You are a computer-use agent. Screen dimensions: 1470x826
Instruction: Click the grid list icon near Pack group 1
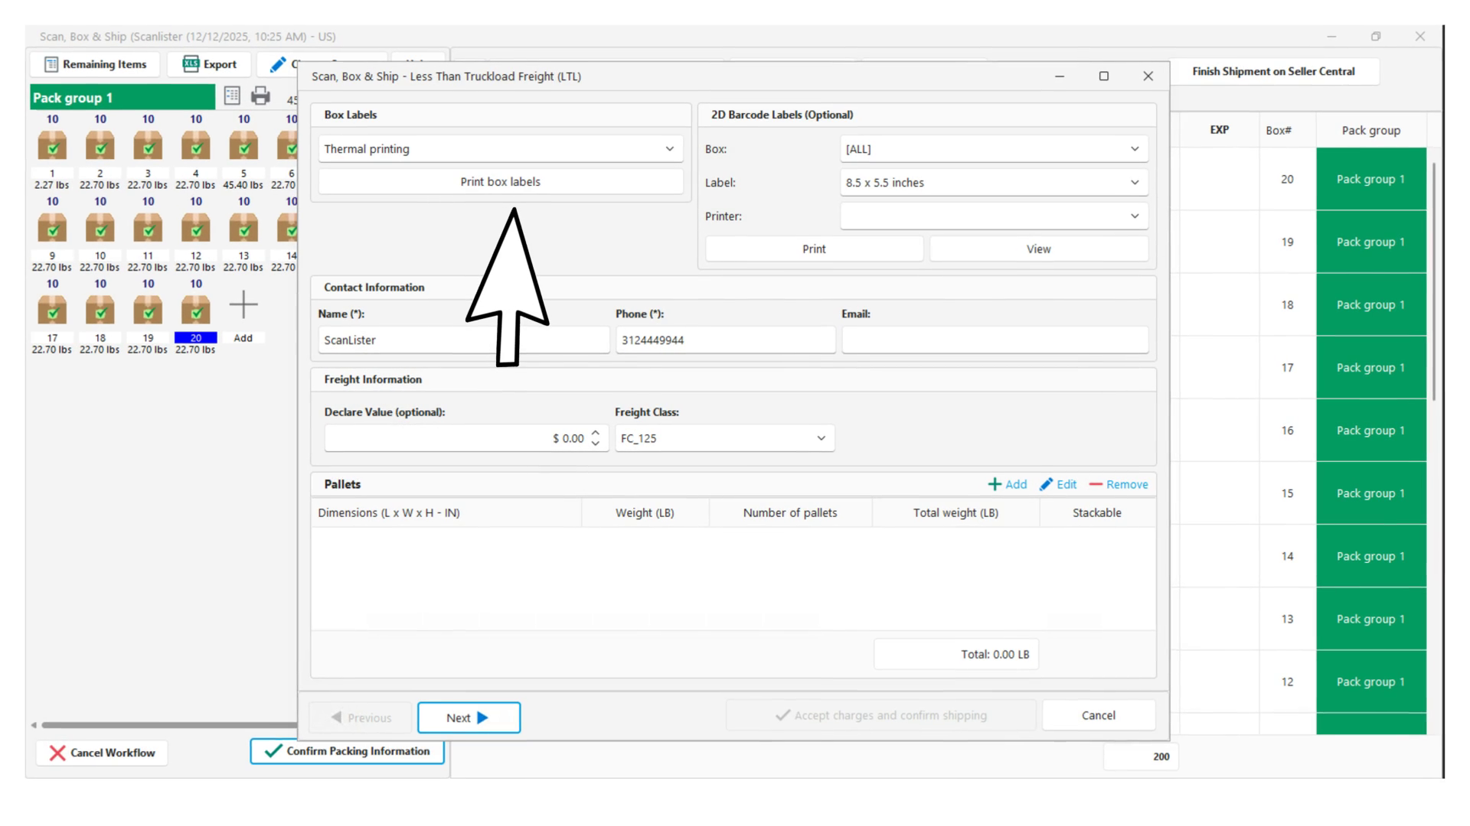232,96
